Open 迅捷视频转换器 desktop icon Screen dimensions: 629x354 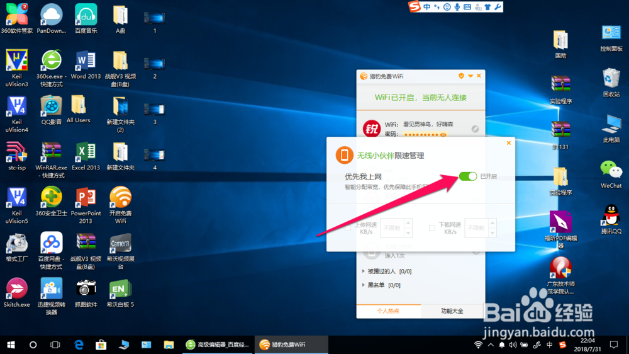(52, 297)
